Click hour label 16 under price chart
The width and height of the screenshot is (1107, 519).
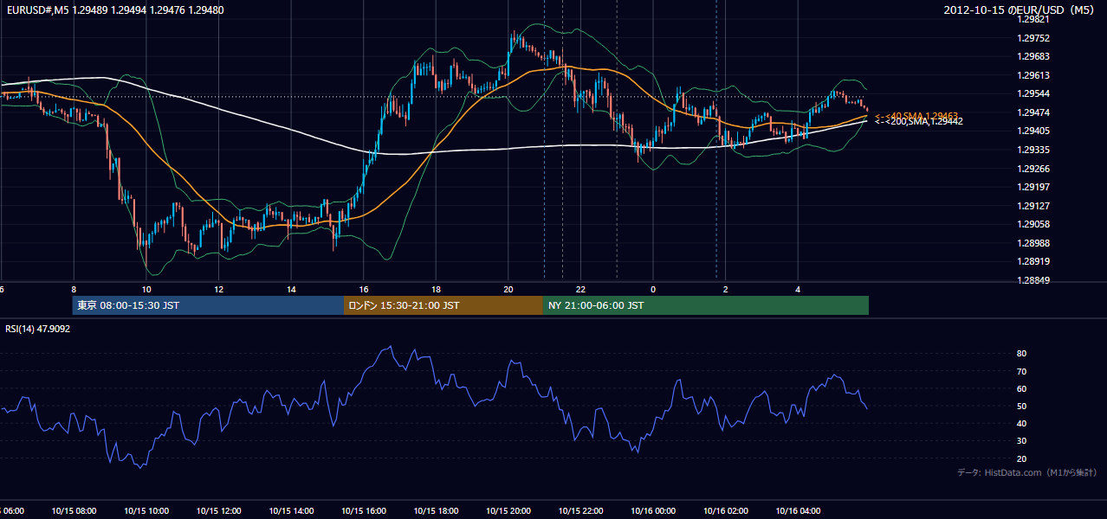(x=364, y=290)
